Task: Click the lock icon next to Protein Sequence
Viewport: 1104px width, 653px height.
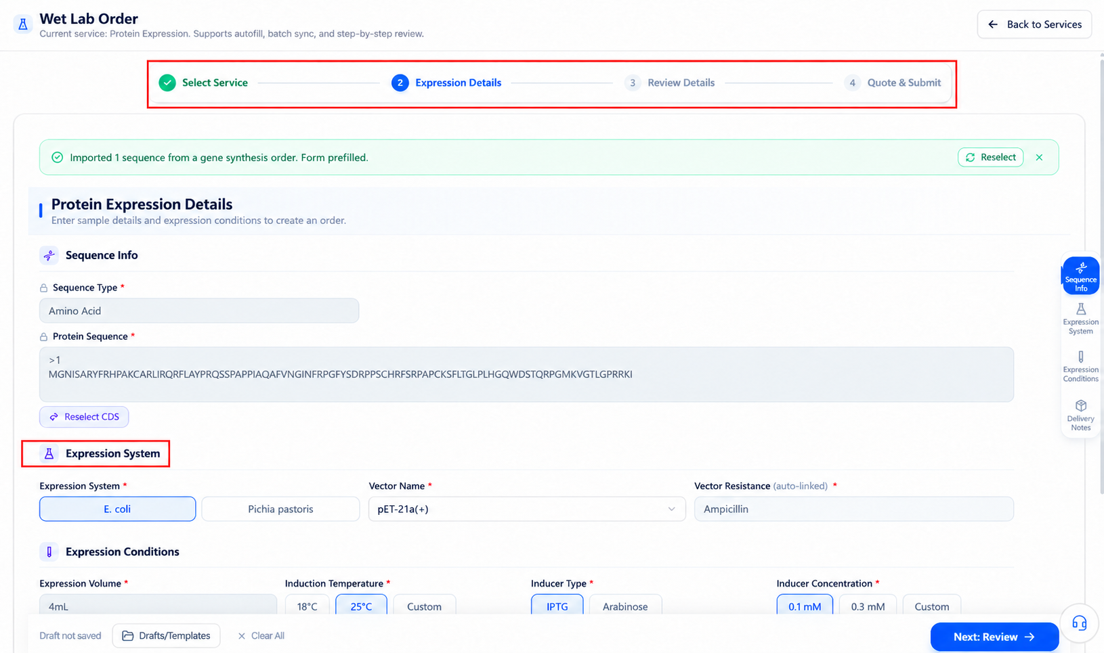Action: point(44,337)
